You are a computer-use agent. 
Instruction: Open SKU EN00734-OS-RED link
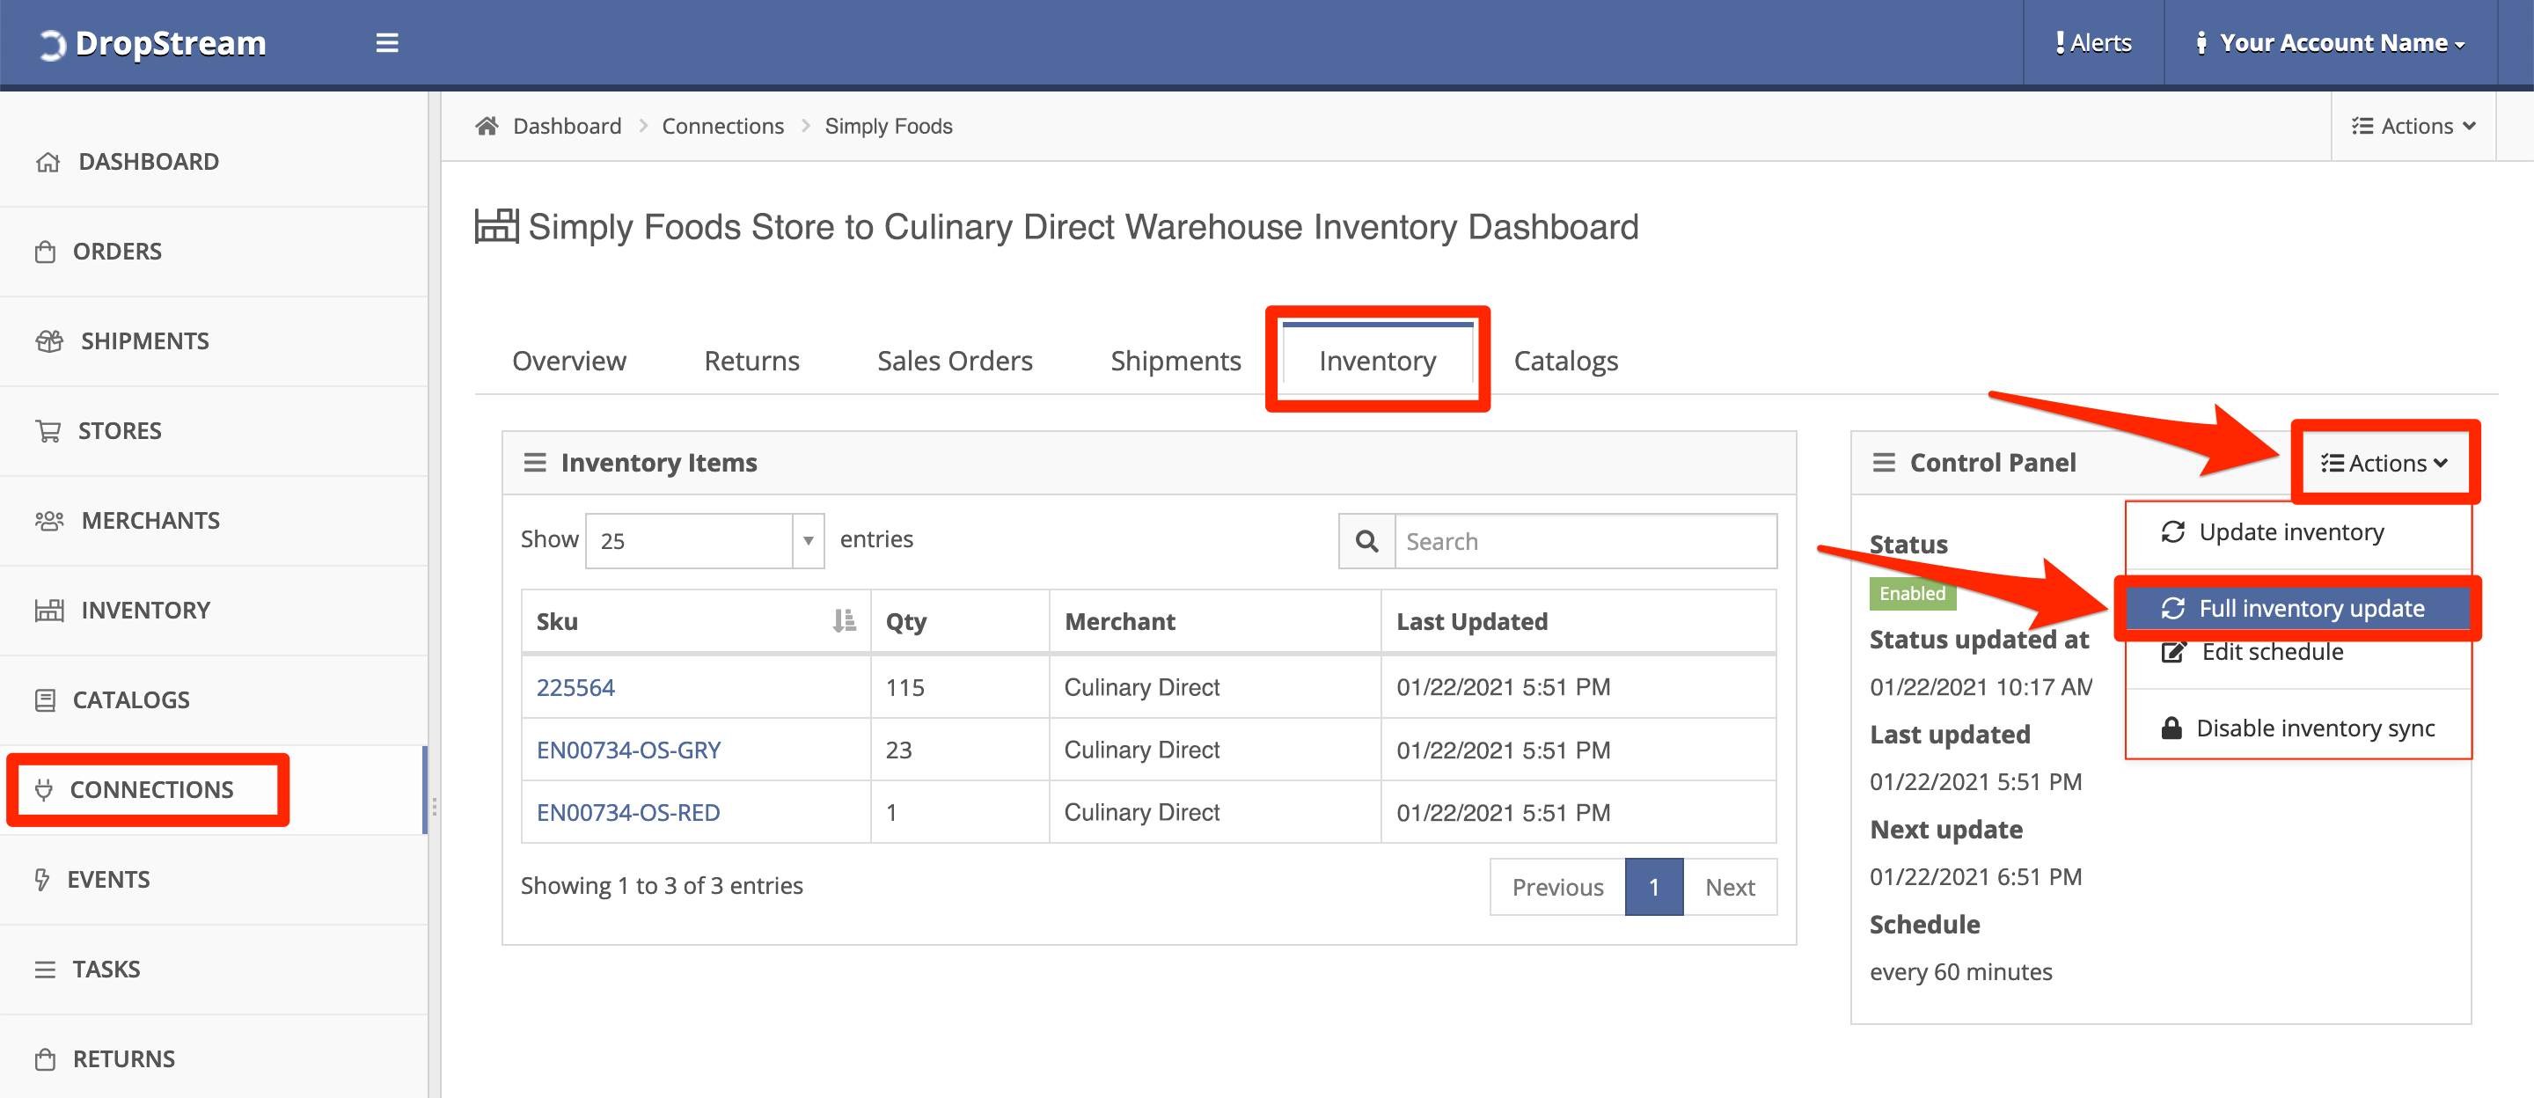tap(627, 813)
